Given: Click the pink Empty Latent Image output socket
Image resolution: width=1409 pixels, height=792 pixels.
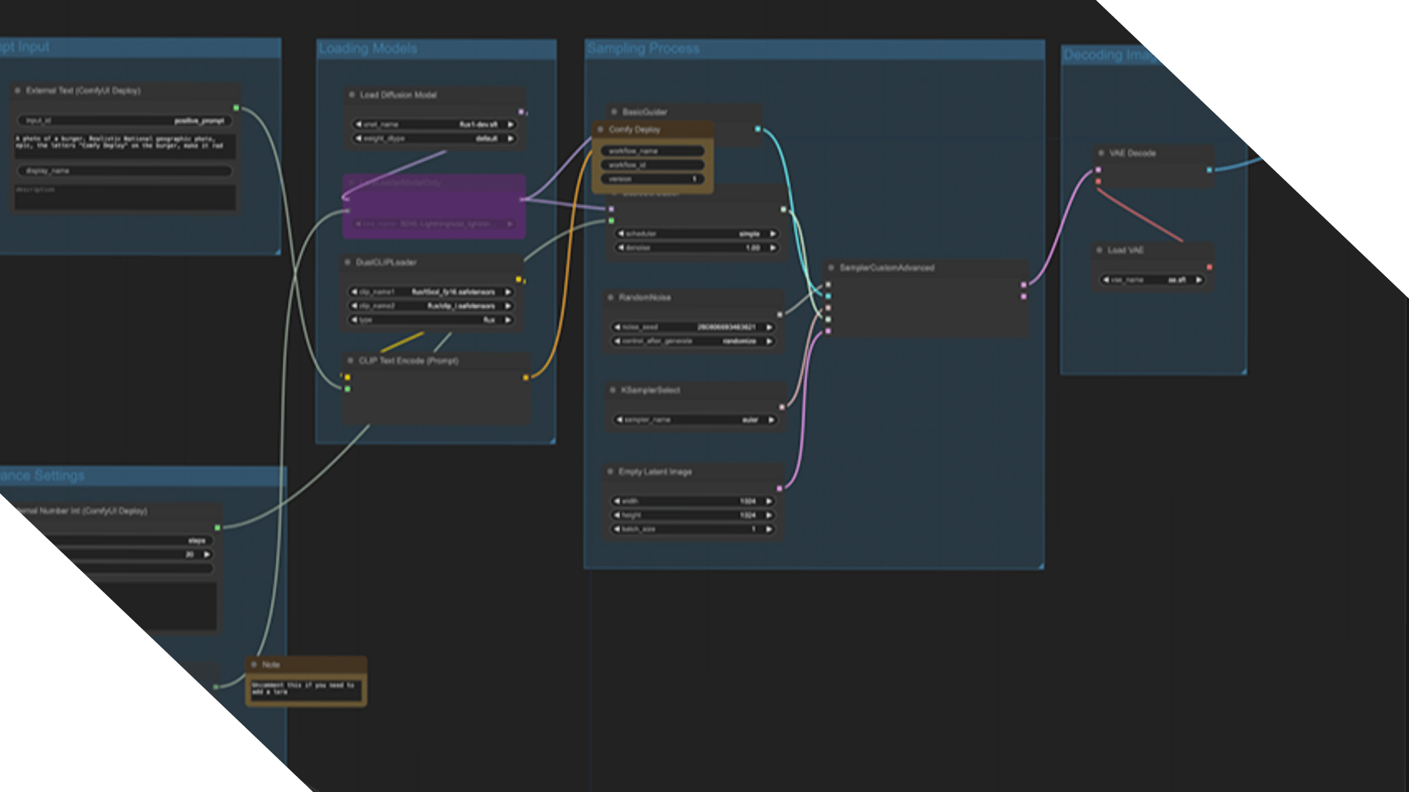Looking at the screenshot, I should [779, 488].
